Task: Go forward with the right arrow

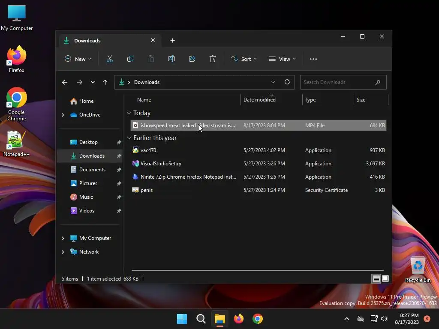Action: tap(79, 82)
